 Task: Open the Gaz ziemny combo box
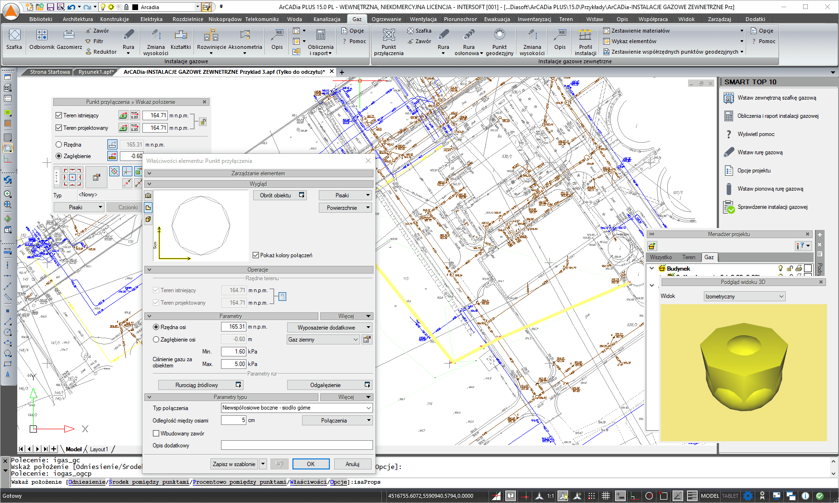coord(323,339)
